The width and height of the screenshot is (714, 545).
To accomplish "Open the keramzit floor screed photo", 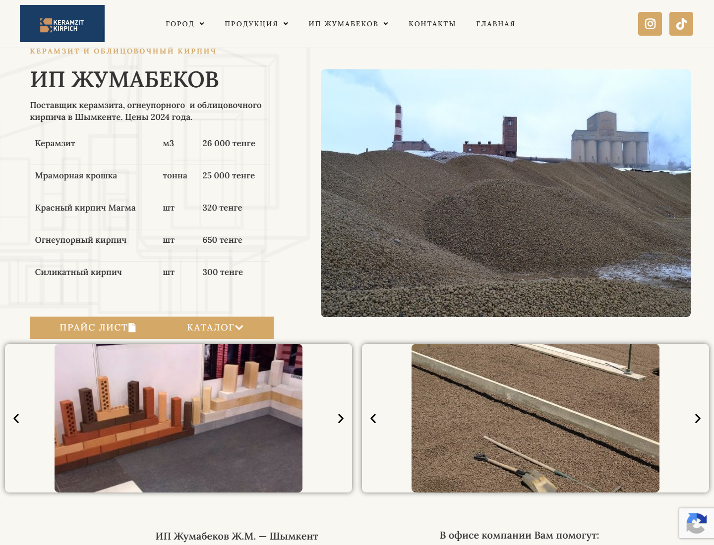I will click(x=535, y=418).
